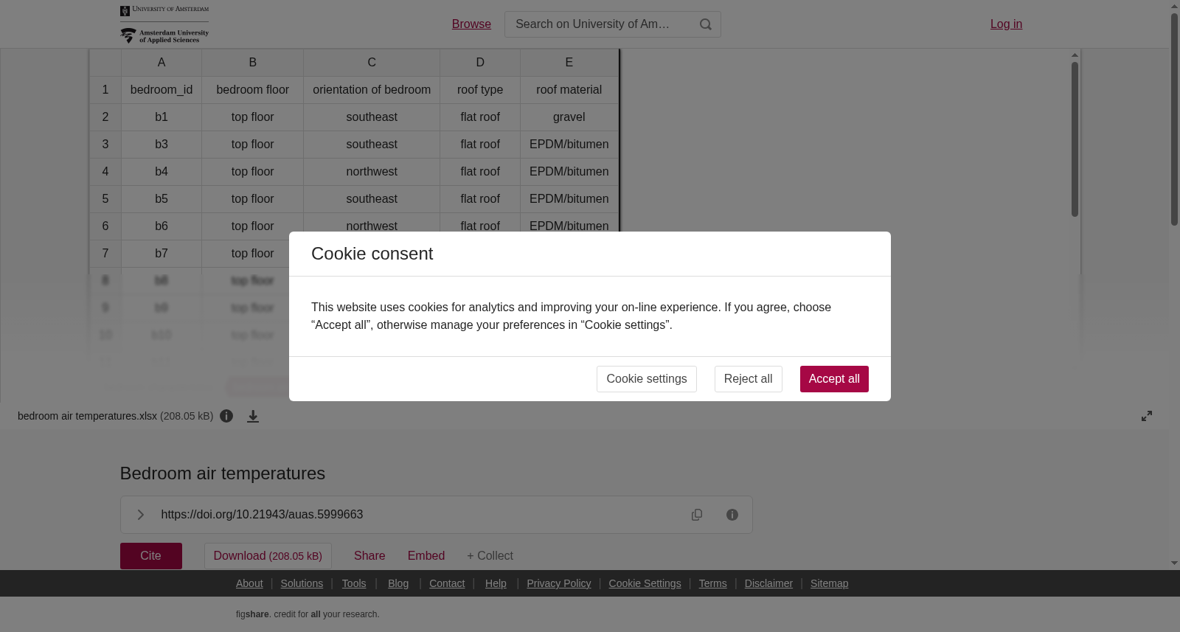Reject all cookies
The height and width of the screenshot is (632, 1180).
coord(748,379)
